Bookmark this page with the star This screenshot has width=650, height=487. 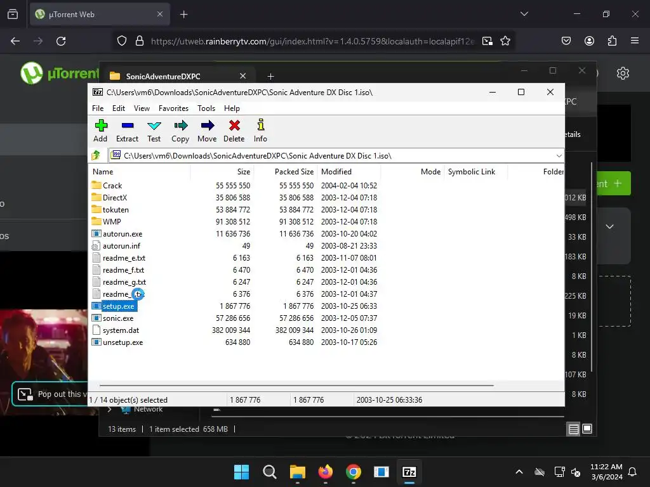pos(505,41)
